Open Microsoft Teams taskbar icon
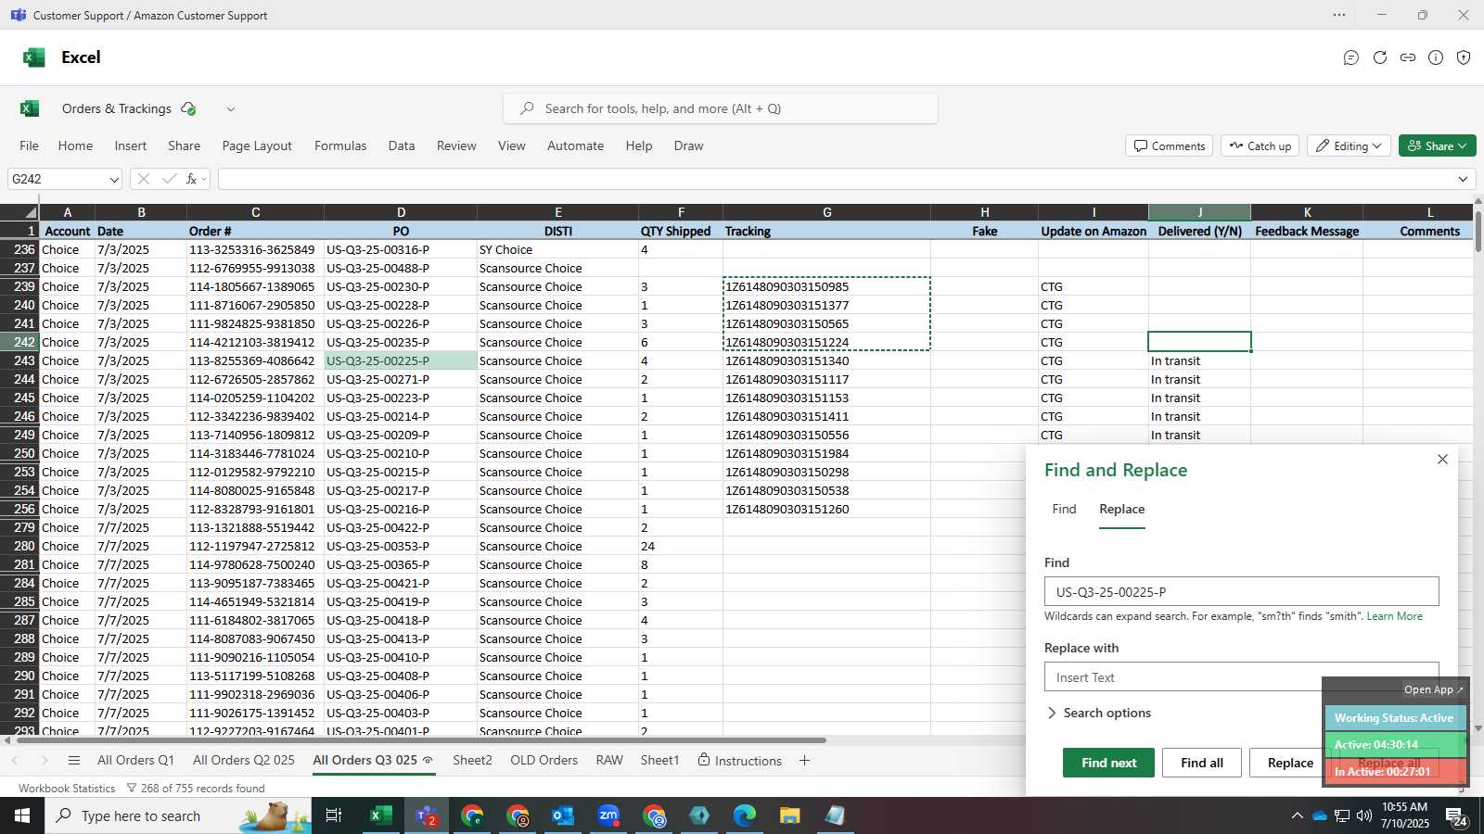 (427, 815)
